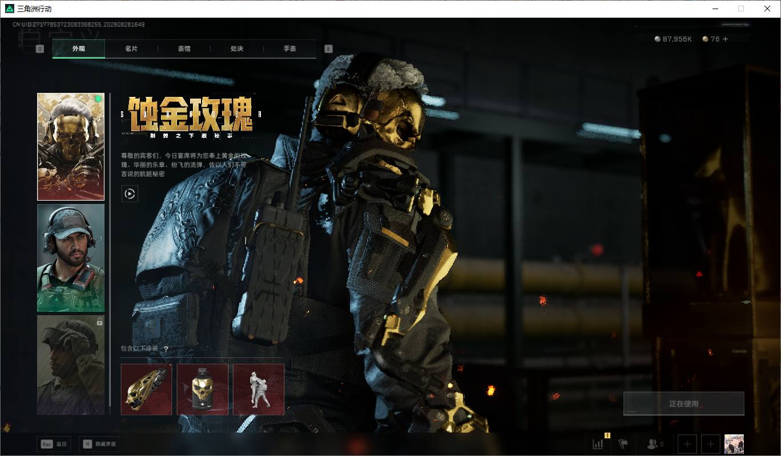
Task: Select the 处决 tab
Action: (x=237, y=49)
